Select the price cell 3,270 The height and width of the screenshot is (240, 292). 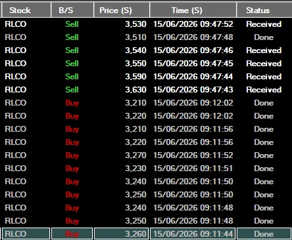tap(135, 155)
